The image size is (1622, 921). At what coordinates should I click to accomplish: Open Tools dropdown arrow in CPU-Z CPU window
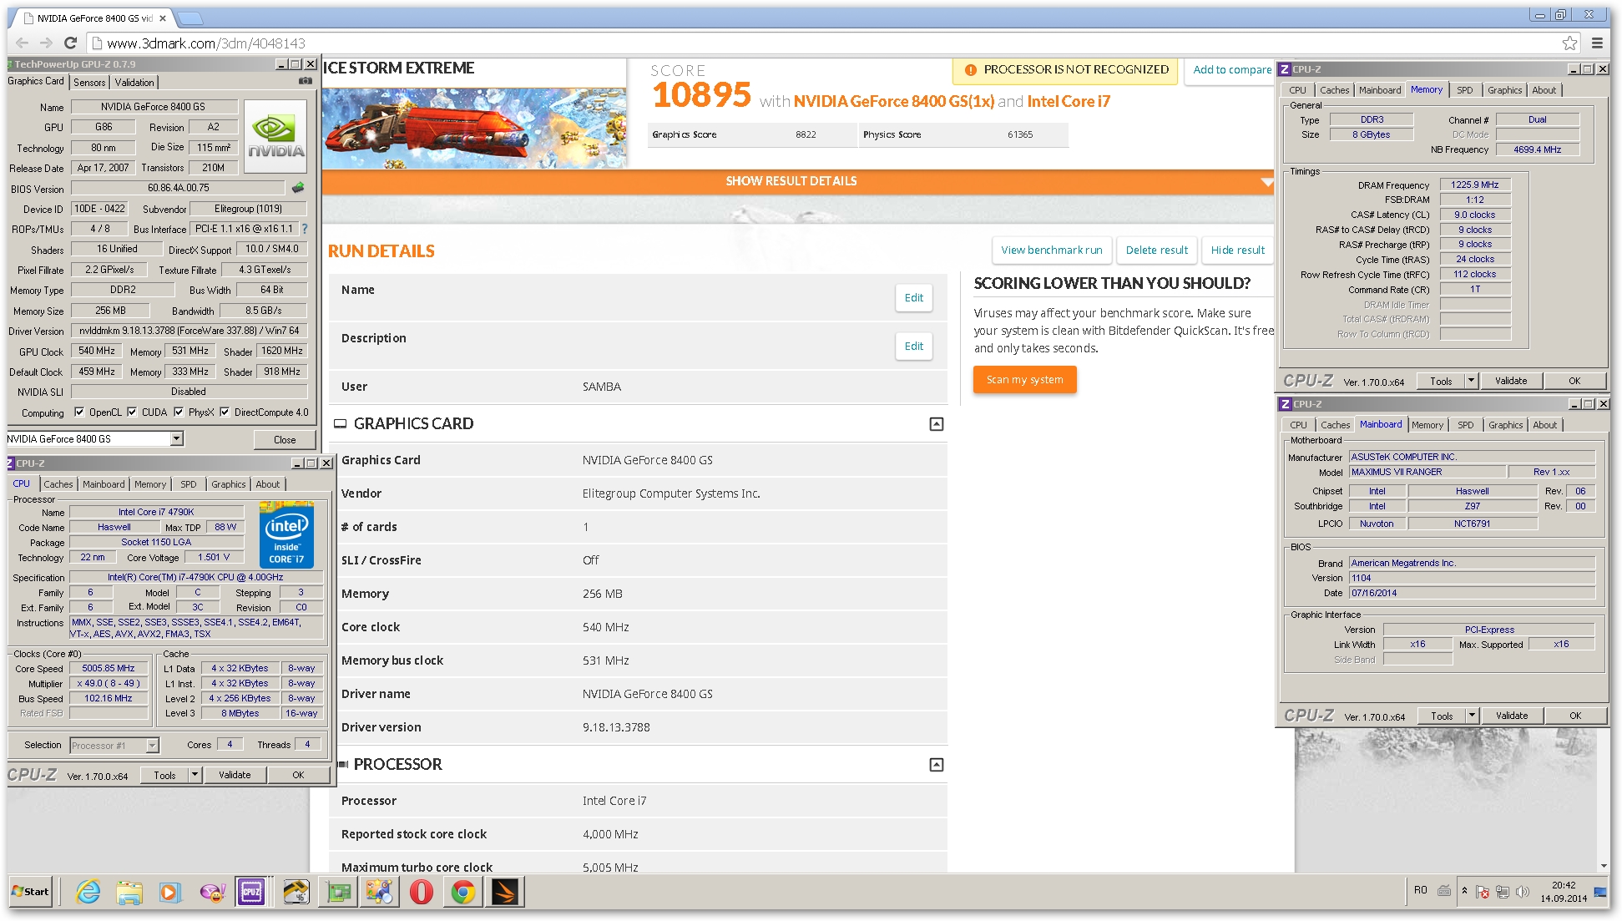tap(195, 775)
